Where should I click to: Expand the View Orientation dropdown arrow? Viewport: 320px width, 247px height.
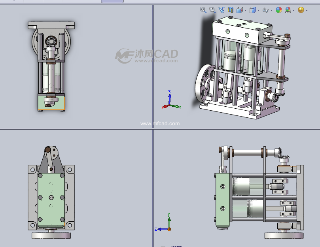click(x=246, y=10)
